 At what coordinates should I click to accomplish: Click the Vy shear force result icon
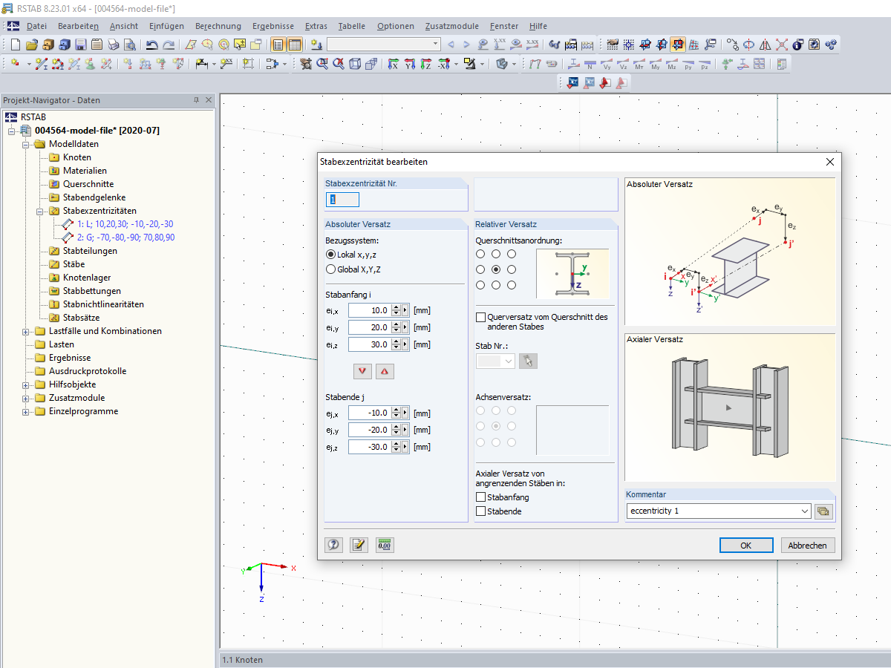(x=607, y=64)
